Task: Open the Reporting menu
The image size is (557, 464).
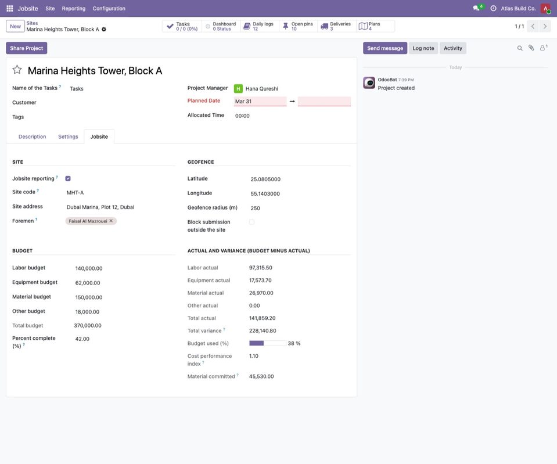Action: coord(74,9)
